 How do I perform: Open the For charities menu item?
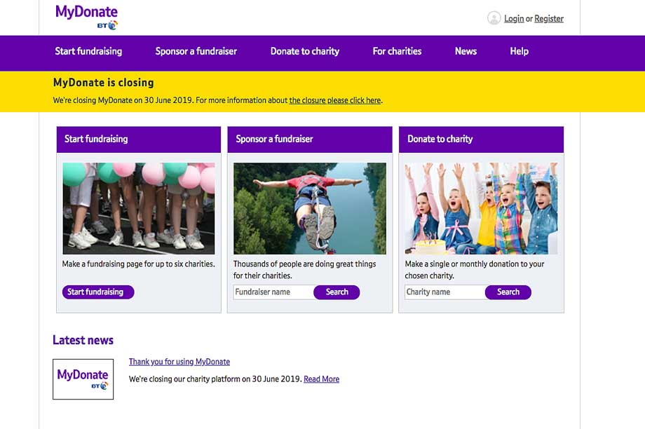pos(397,51)
